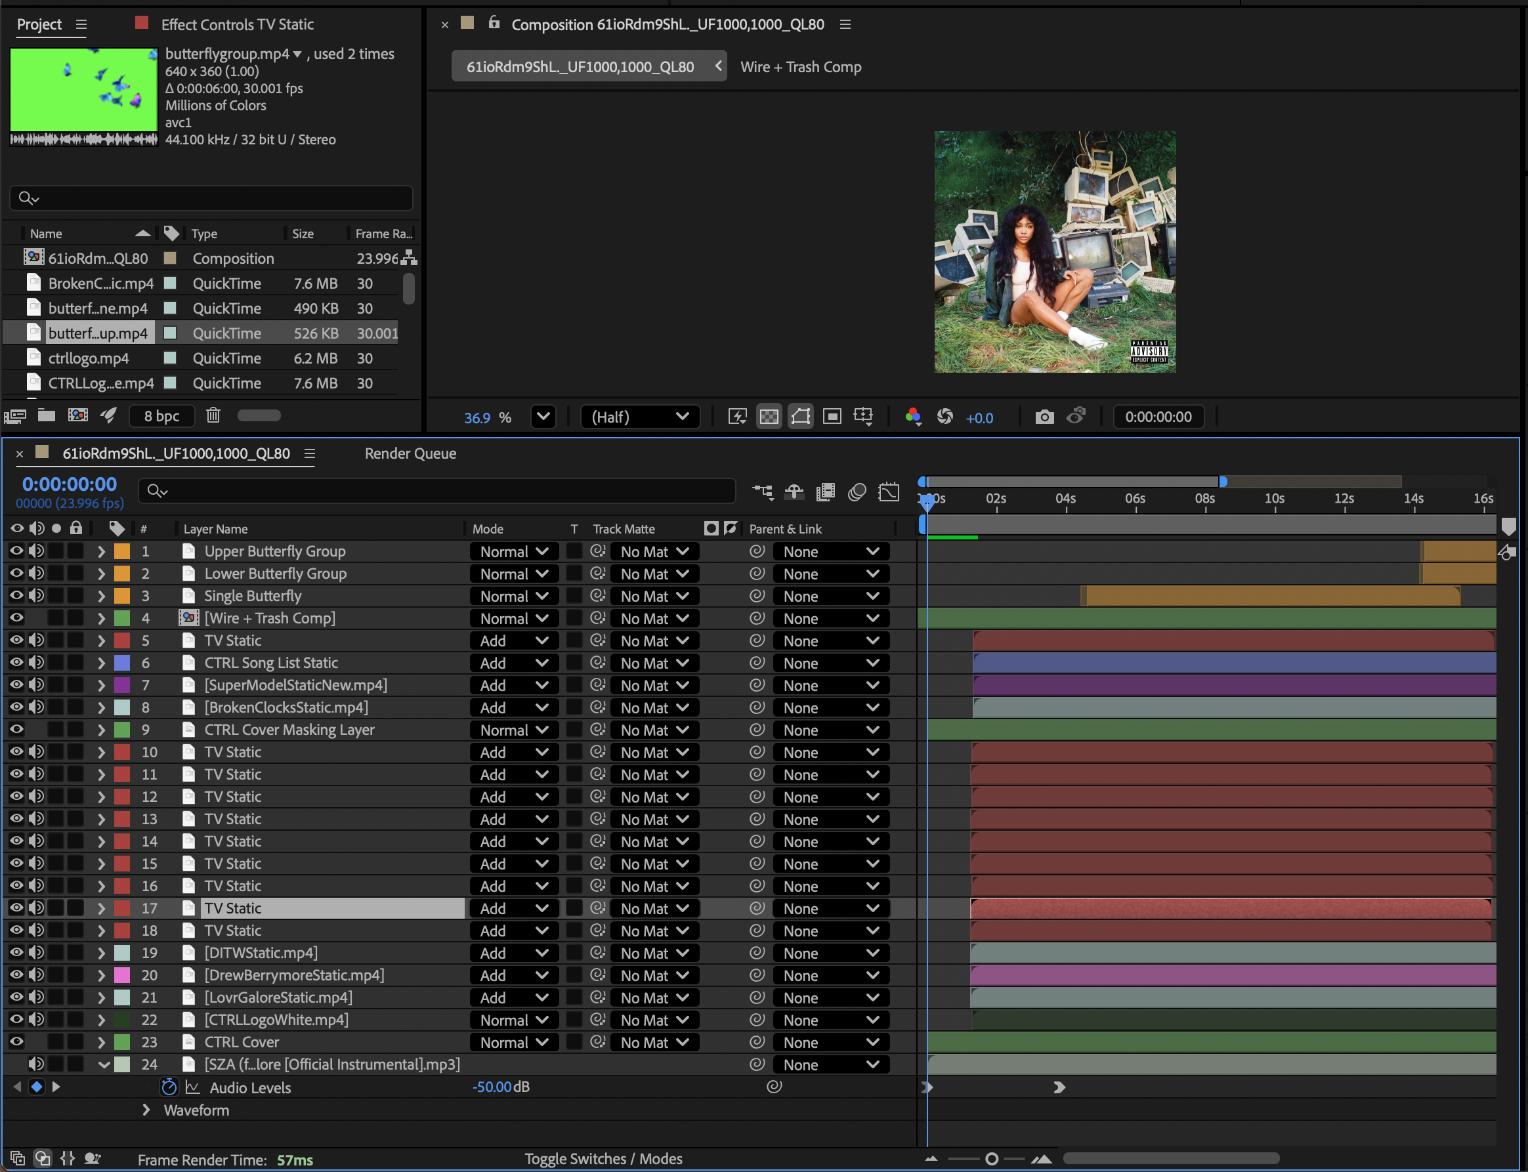Mute the SZA instrumental mp3 audio layer
1528x1172 pixels.
[36, 1064]
